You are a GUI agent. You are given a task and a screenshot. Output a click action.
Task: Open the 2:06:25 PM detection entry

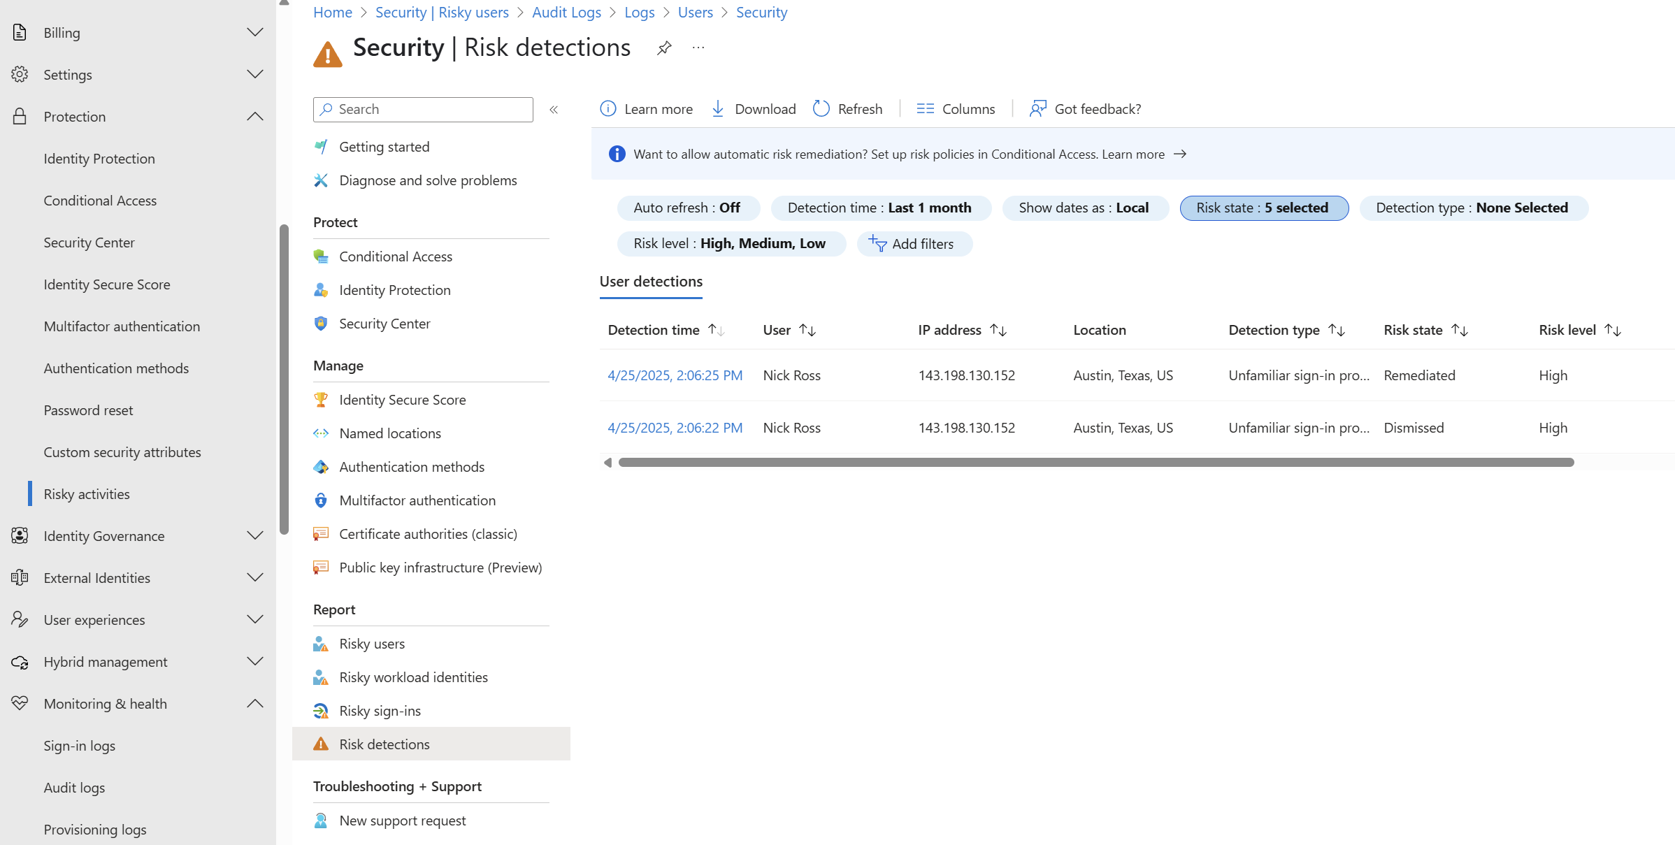675,375
